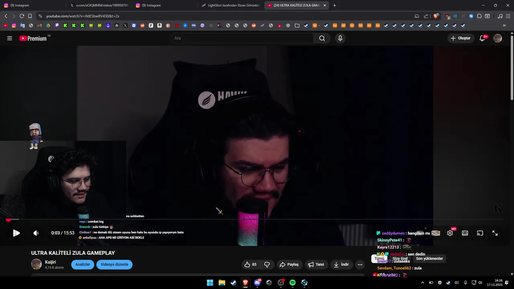Open Analizler analytics button

tap(83, 265)
